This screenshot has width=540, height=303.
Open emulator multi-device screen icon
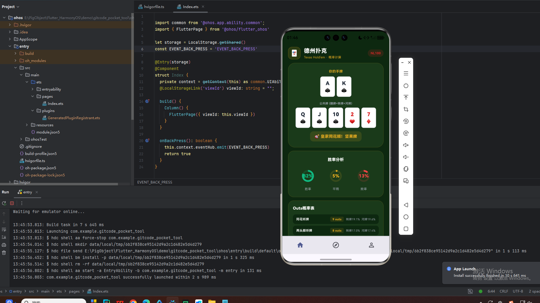coord(406,181)
